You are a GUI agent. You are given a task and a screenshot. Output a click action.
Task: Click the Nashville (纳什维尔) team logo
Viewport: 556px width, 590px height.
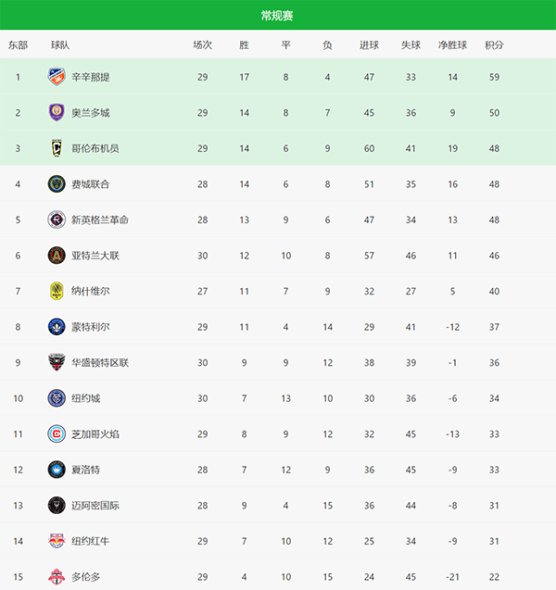pyautogui.click(x=56, y=291)
